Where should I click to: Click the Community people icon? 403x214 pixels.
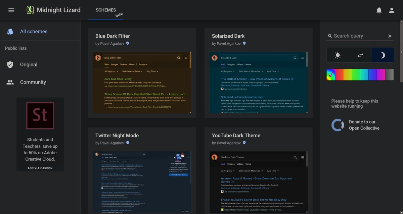point(10,82)
